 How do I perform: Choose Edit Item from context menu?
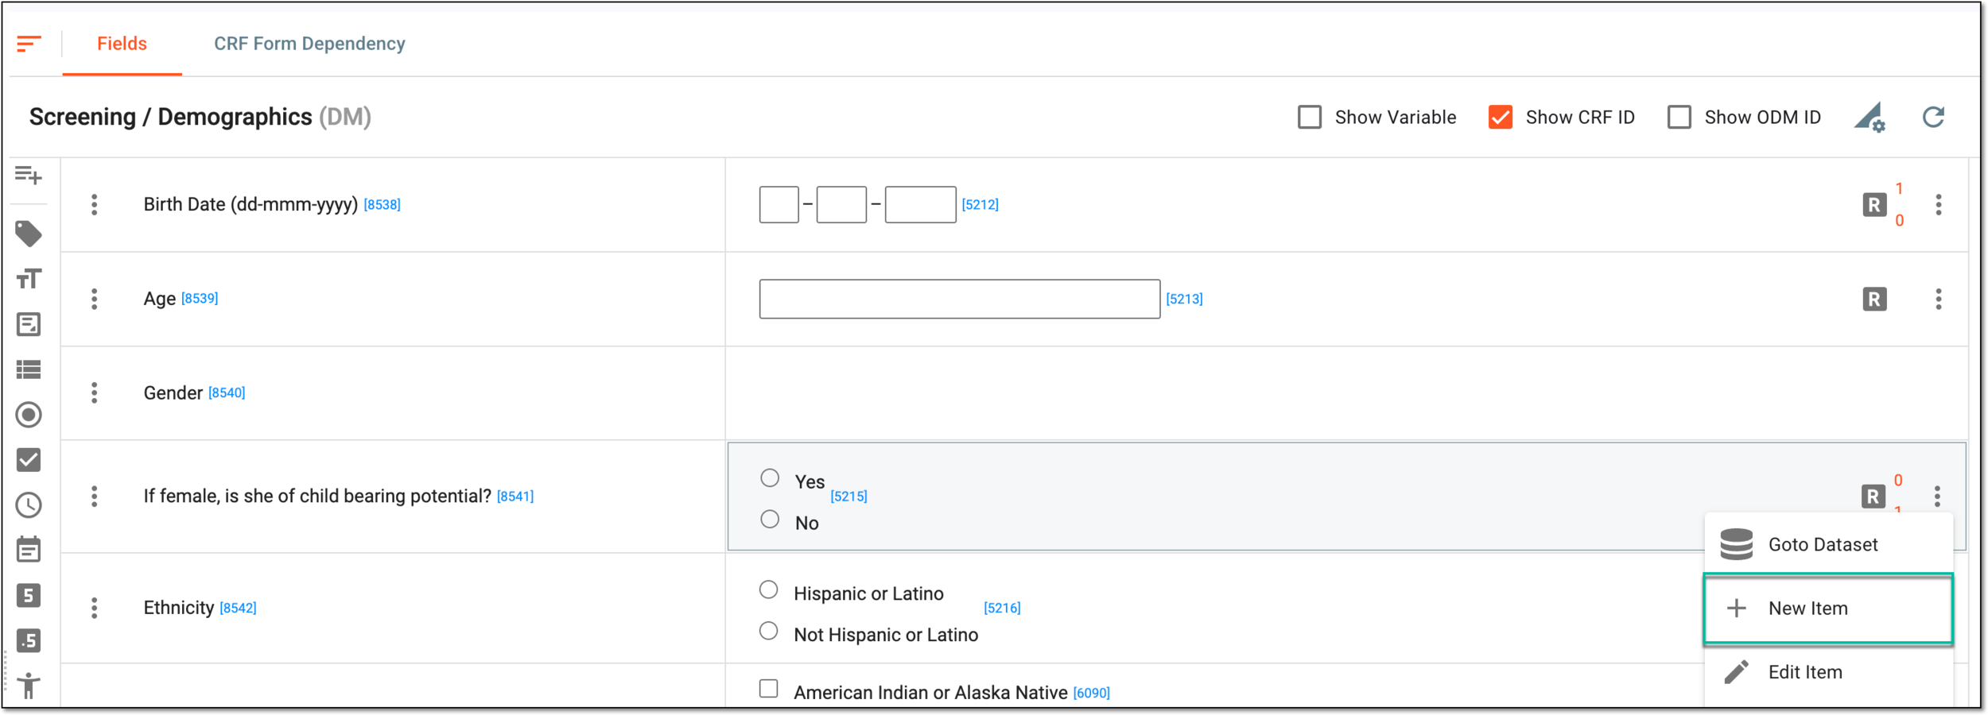point(1829,673)
